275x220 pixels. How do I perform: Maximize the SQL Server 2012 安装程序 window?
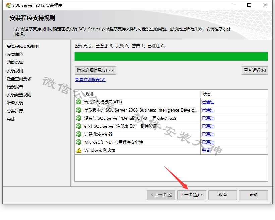tap(249, 5)
